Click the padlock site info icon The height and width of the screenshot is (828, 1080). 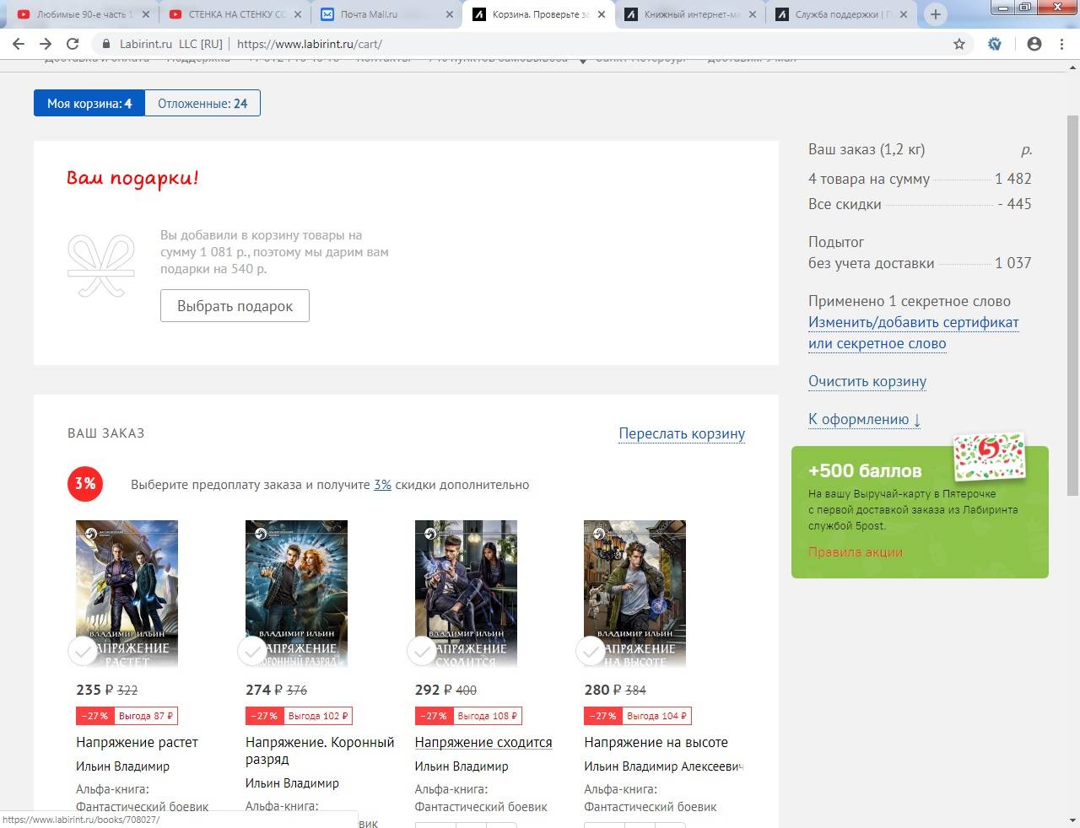(106, 44)
